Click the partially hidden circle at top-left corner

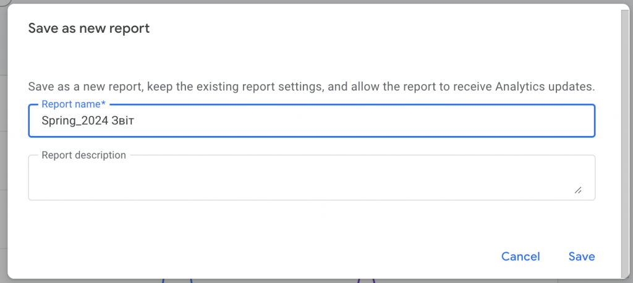pyautogui.click(x=4, y=2)
